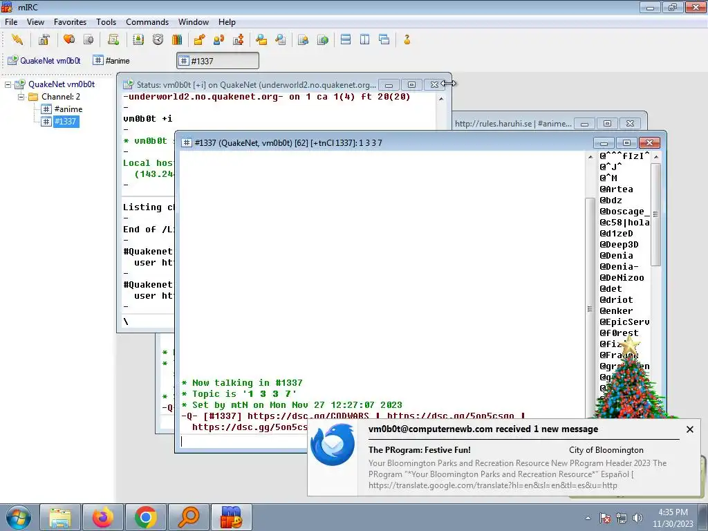Click the #1337 chat scrollbar thumb

tap(590, 309)
